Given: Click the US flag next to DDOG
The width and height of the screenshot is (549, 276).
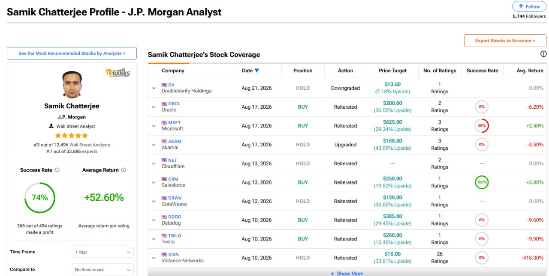Looking at the screenshot, I should pyautogui.click(x=164, y=217).
